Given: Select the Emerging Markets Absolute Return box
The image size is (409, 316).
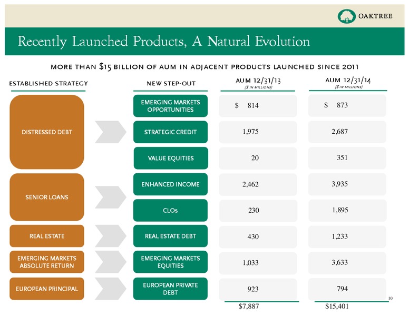Looking at the screenshot, I should (47, 262).
